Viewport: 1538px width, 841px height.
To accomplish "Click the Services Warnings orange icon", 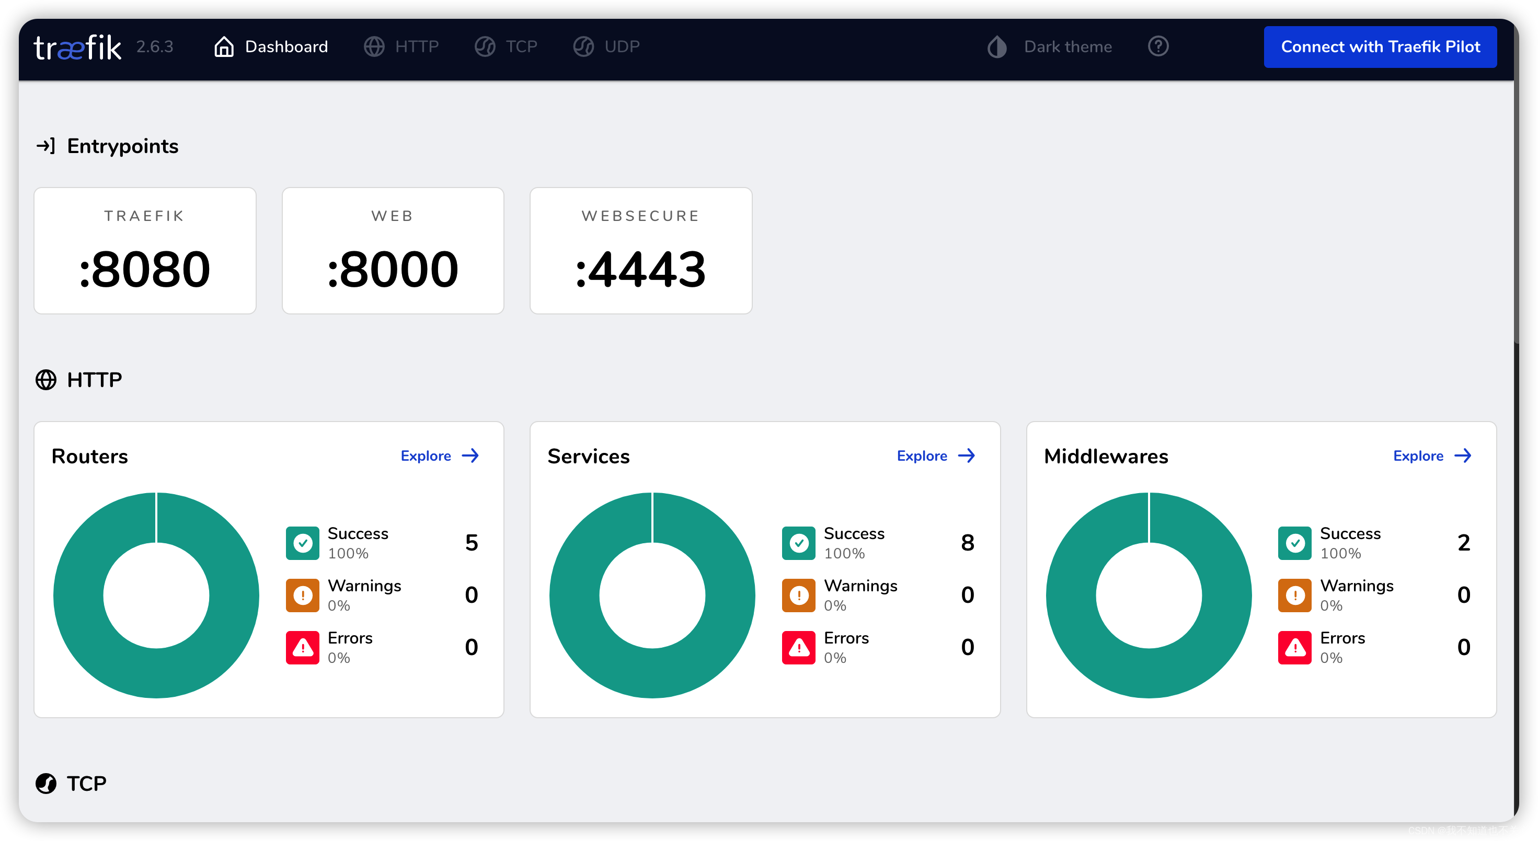I will click(x=798, y=595).
